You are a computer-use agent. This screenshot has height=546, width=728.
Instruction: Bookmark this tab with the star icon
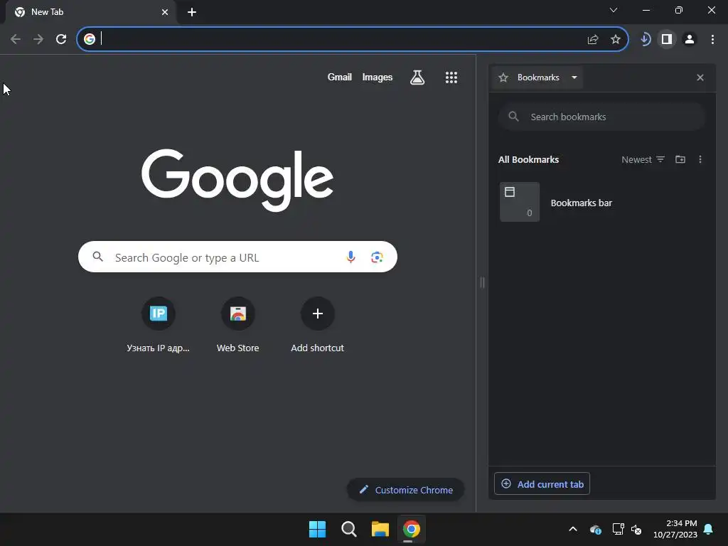click(x=616, y=40)
